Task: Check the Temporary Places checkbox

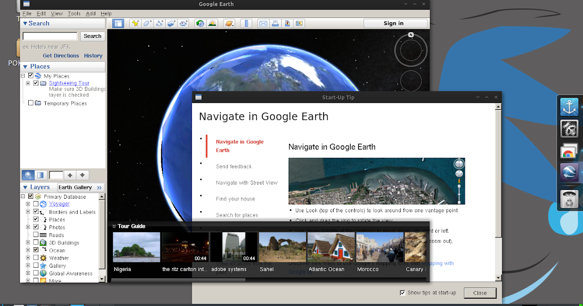Action: 31,103
